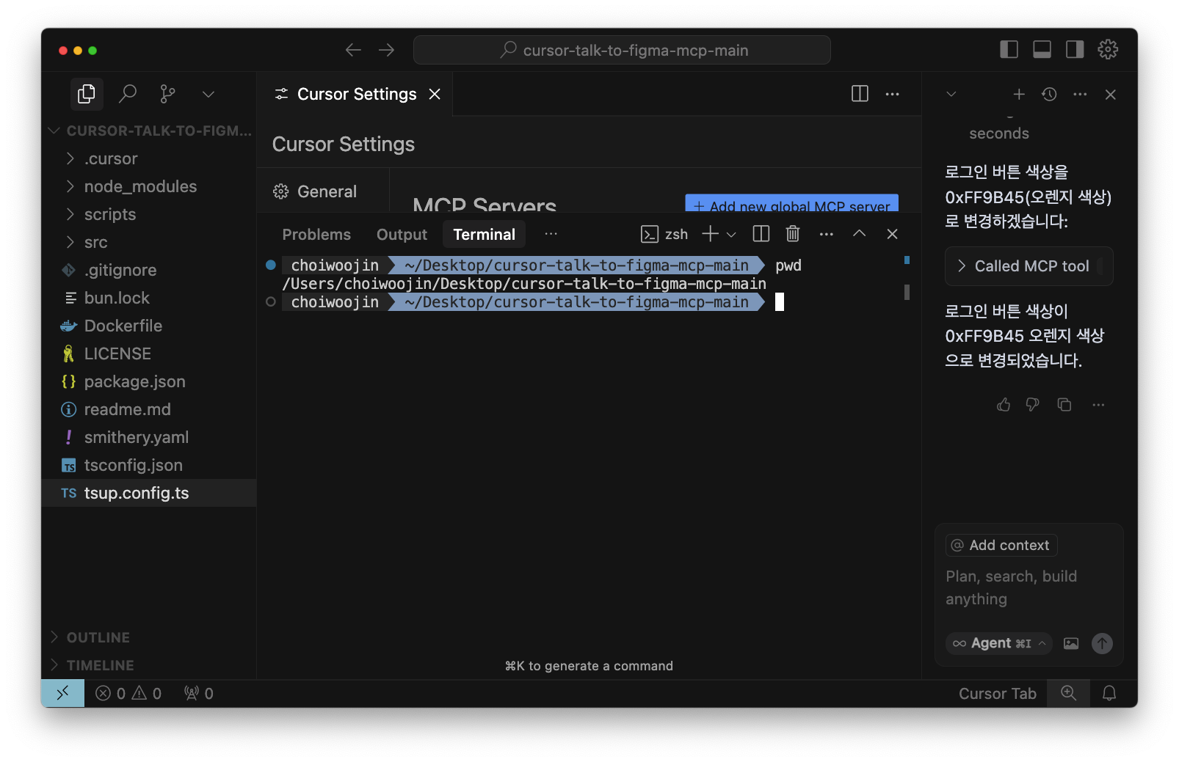Screen dimensions: 1179x762
Task: Split the terminal pane
Action: [x=761, y=234]
